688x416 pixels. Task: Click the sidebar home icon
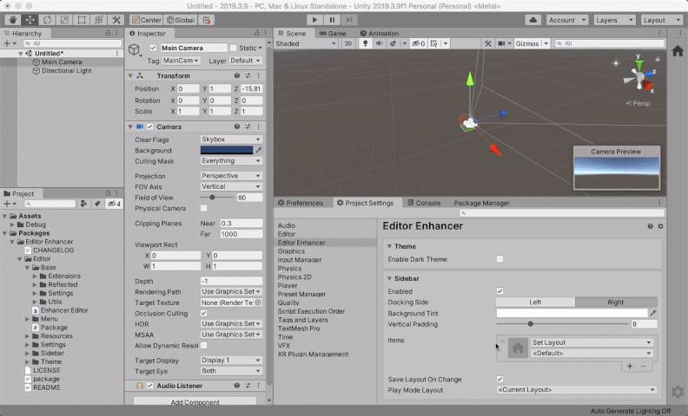click(678, 51)
